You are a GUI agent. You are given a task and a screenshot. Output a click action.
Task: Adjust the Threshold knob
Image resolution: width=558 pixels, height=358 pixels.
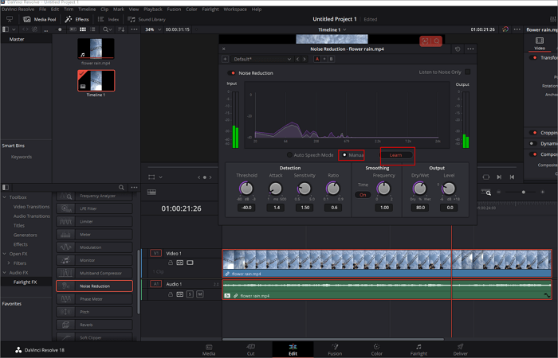[246, 189]
